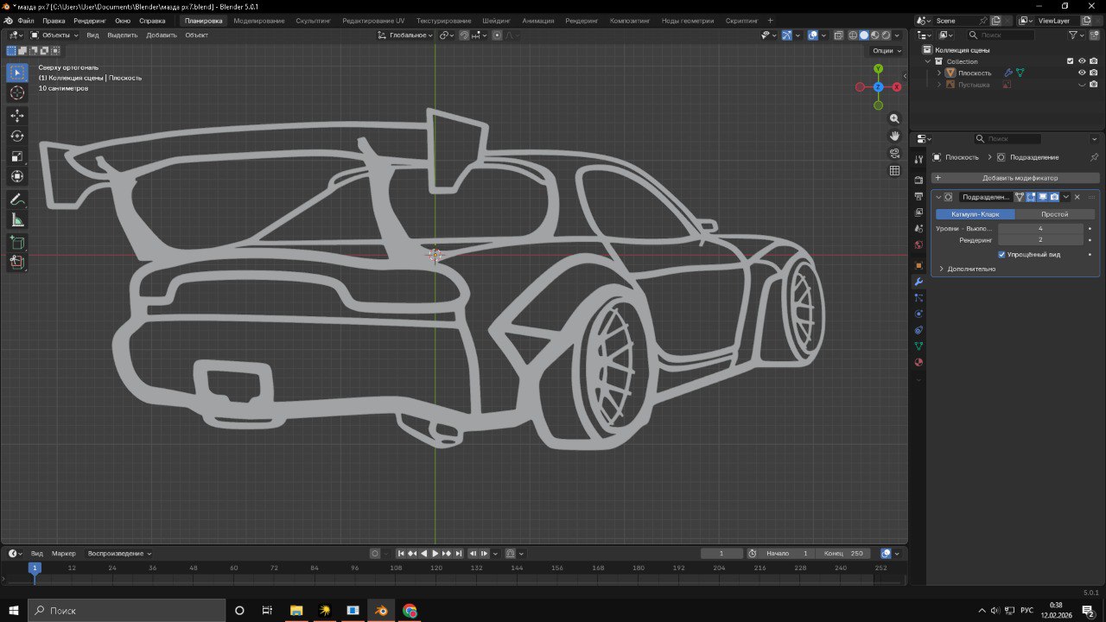Open the Output properties tab
This screenshot has height=622, width=1106.
click(x=919, y=196)
